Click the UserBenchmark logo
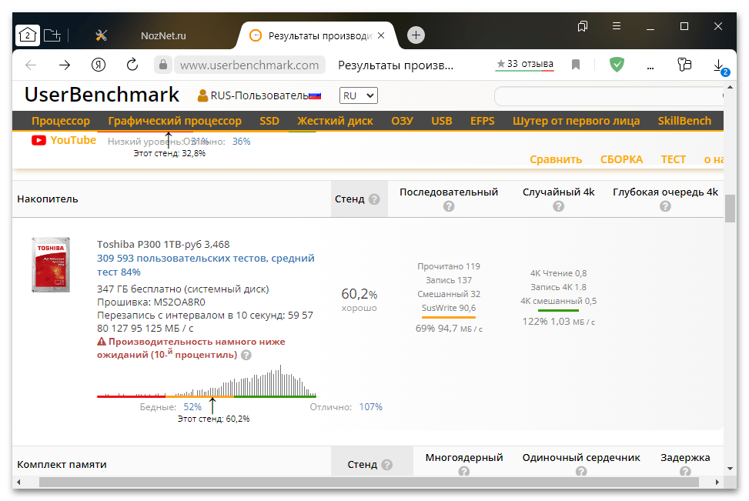 coord(102,95)
